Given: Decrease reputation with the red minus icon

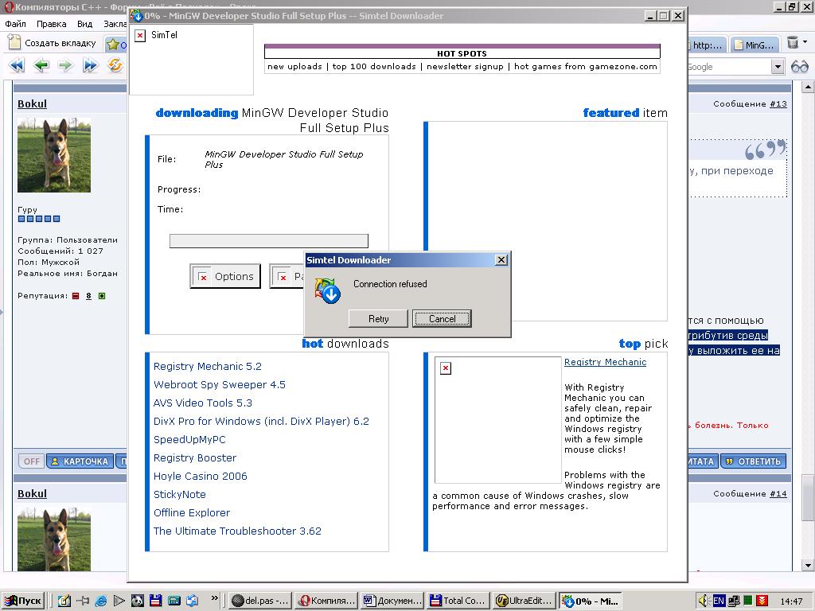Looking at the screenshot, I should pyautogui.click(x=76, y=296).
